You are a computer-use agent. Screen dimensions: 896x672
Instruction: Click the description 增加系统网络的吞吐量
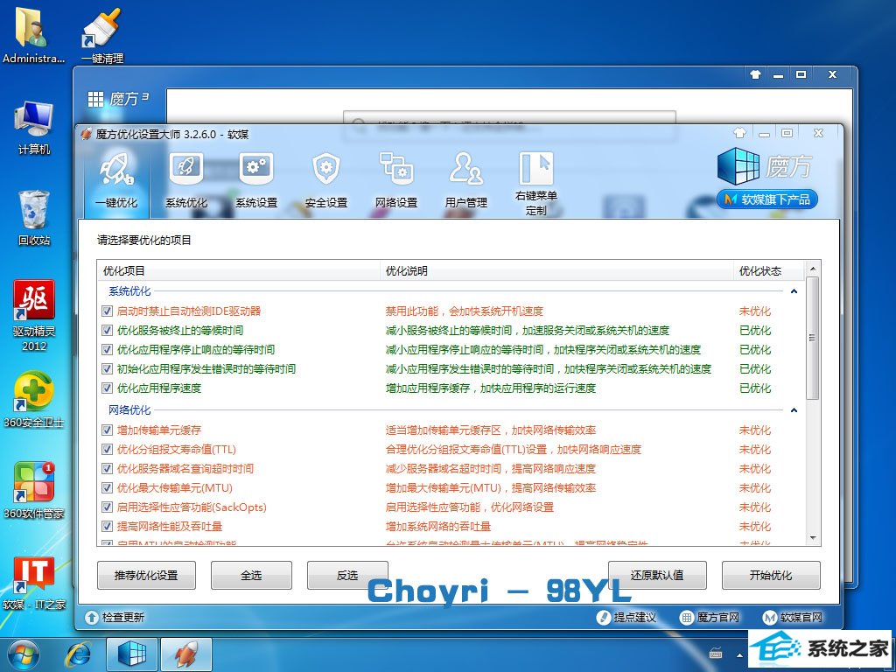pyautogui.click(x=438, y=526)
